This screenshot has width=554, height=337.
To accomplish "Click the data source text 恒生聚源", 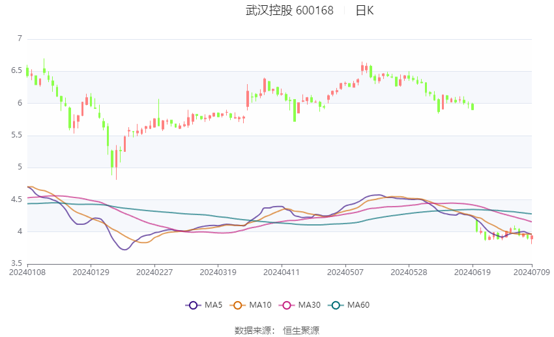I will tap(301, 330).
